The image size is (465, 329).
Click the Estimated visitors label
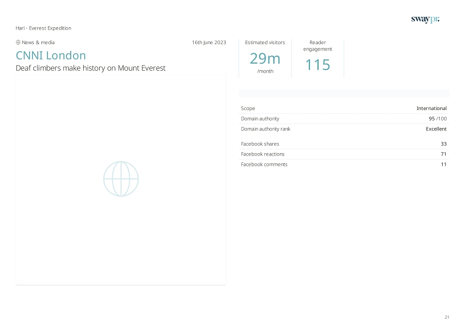(265, 43)
